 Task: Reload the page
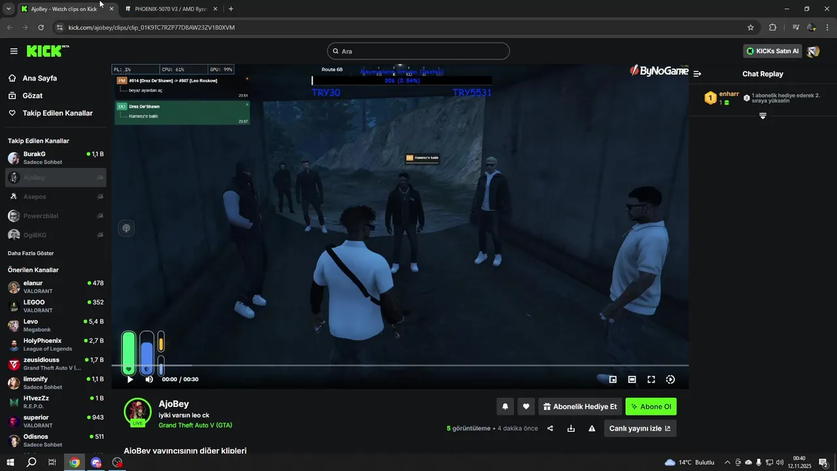[x=41, y=27]
